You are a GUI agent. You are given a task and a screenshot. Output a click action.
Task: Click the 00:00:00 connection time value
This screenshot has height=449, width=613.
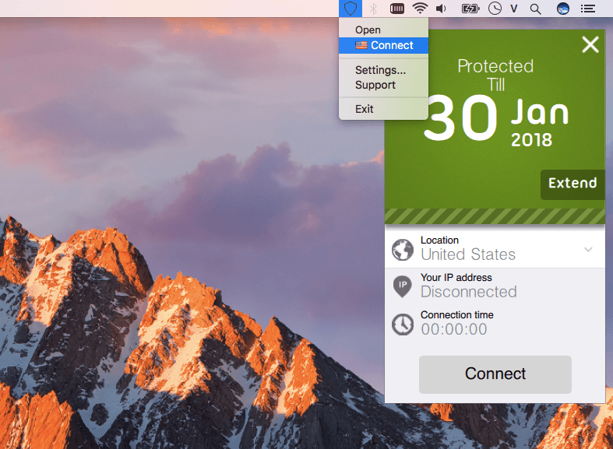[x=454, y=329]
